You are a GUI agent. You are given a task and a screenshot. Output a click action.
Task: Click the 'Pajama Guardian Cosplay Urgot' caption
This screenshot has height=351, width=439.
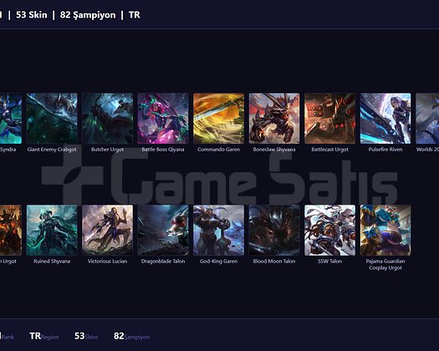(x=385, y=265)
